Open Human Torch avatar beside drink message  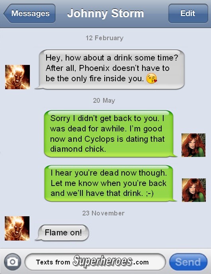[x=18, y=77]
